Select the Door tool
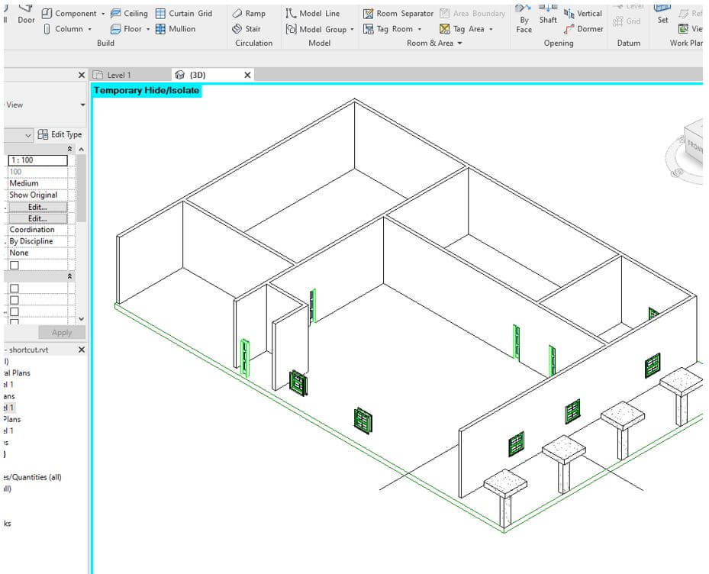Viewport: 709px width, 574px height. [x=25, y=15]
